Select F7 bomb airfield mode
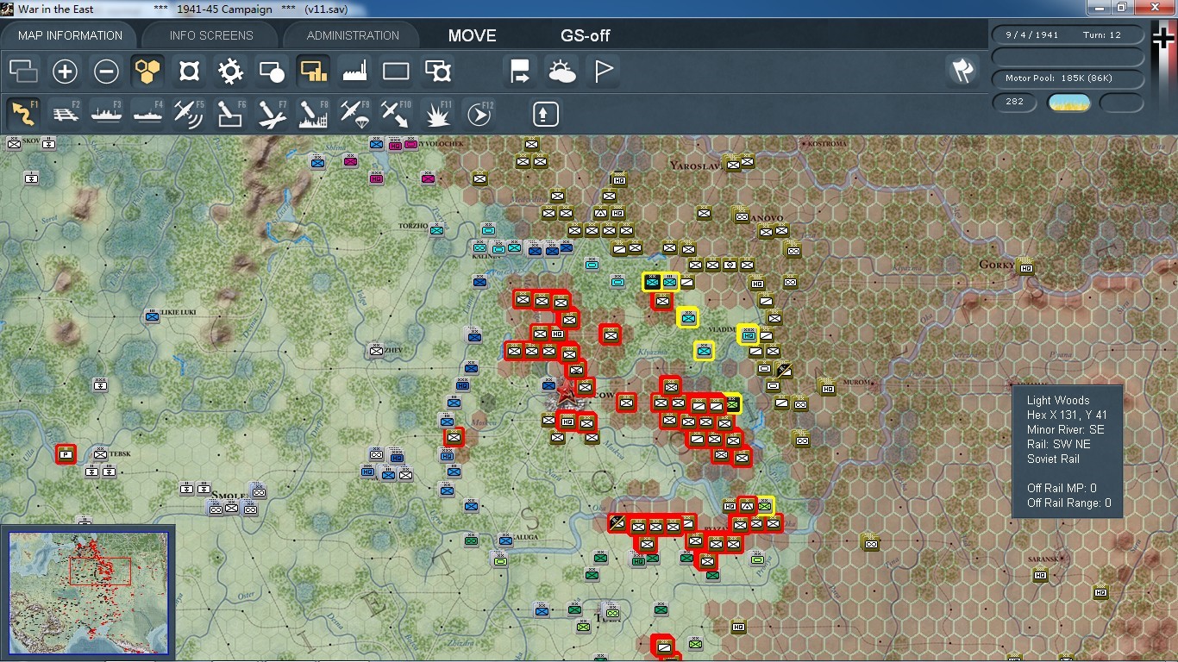Viewport: 1178px width, 662px height. coord(272,113)
